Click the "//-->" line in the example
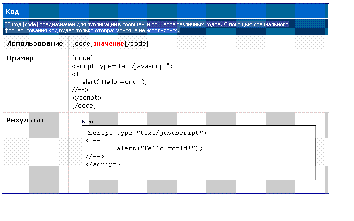 (80, 90)
